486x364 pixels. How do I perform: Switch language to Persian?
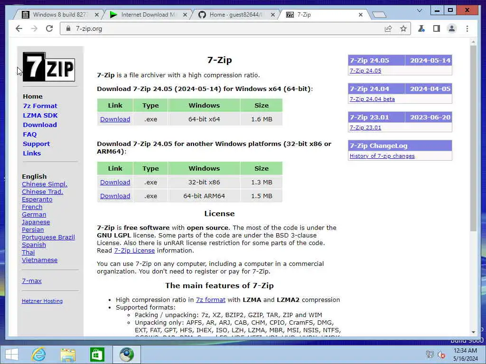33,230
